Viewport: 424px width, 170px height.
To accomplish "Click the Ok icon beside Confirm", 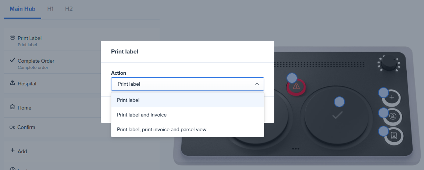I will (x=12, y=127).
